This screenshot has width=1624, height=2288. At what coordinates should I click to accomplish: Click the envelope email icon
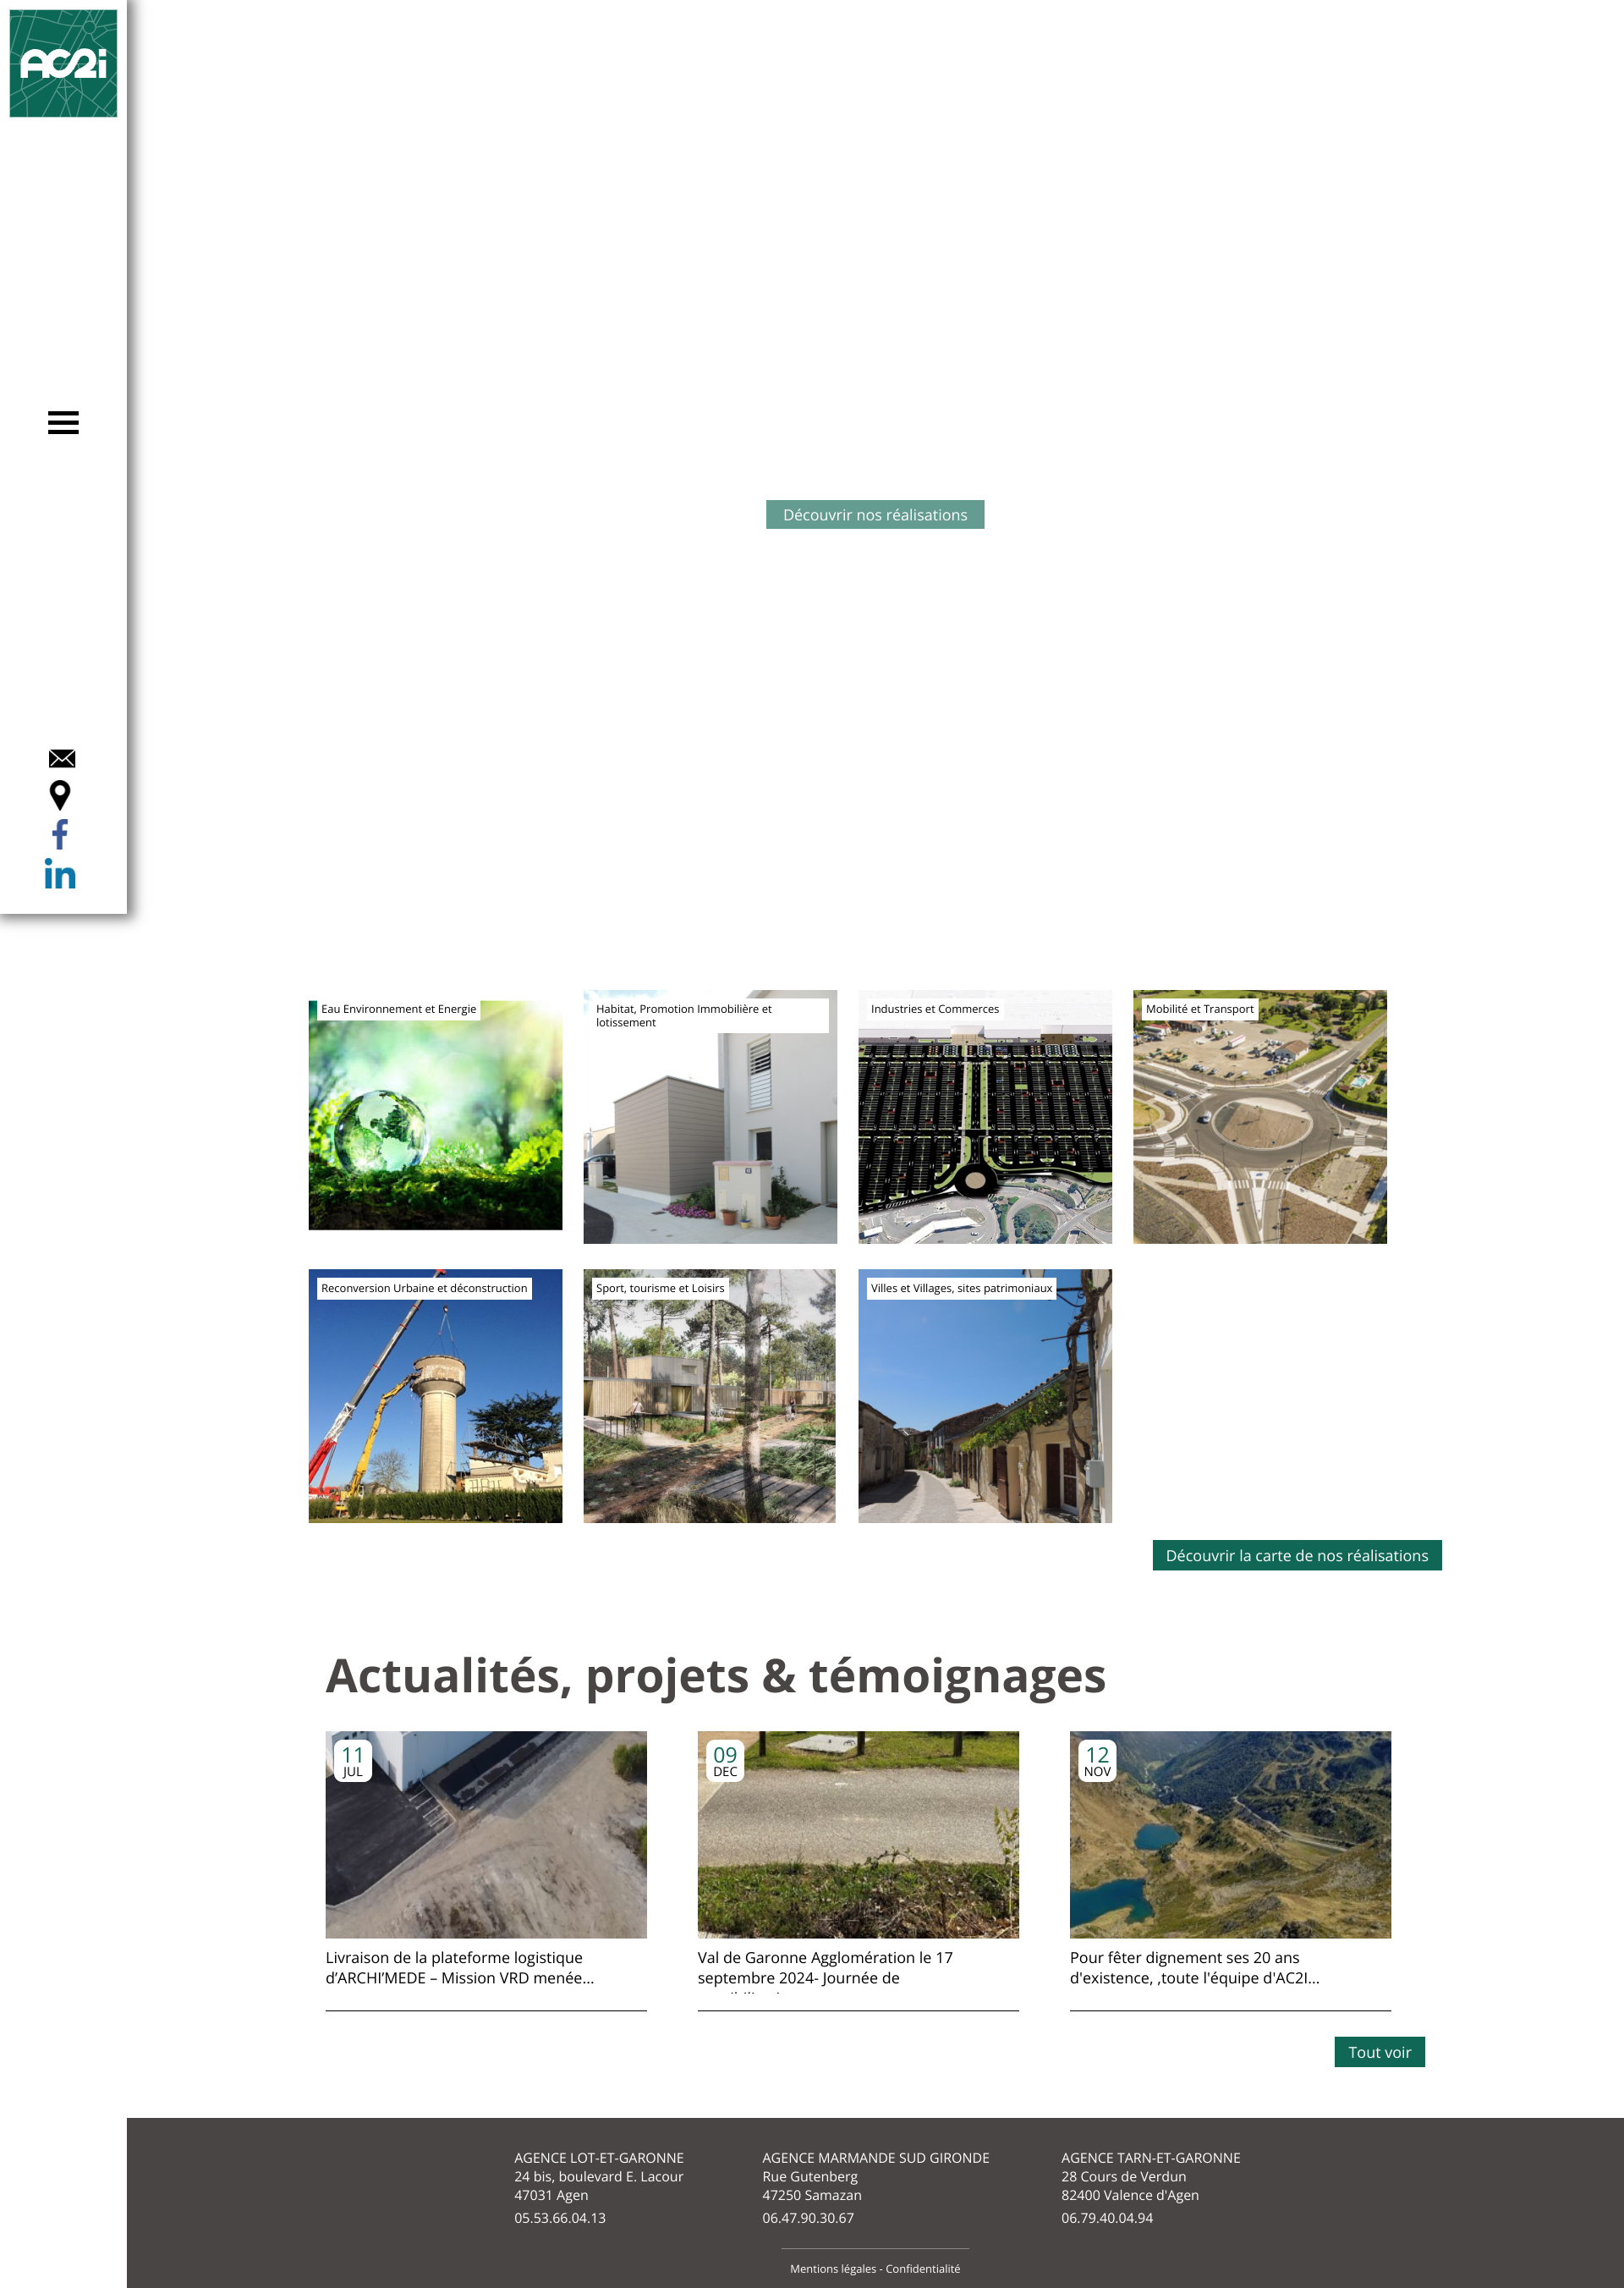point(62,758)
